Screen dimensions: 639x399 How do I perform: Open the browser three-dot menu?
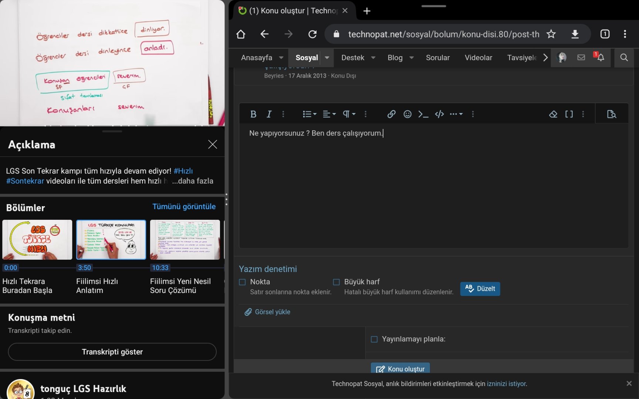(625, 34)
